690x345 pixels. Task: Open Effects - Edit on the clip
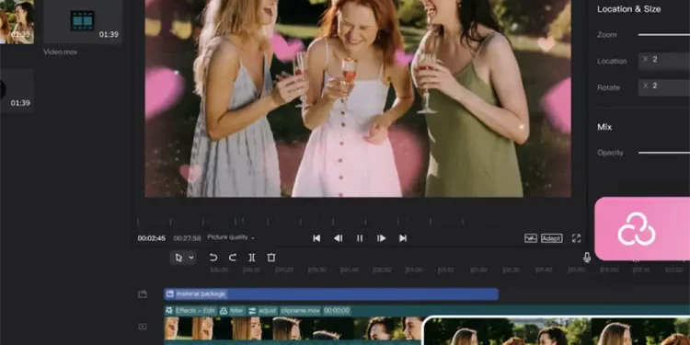coord(190,311)
